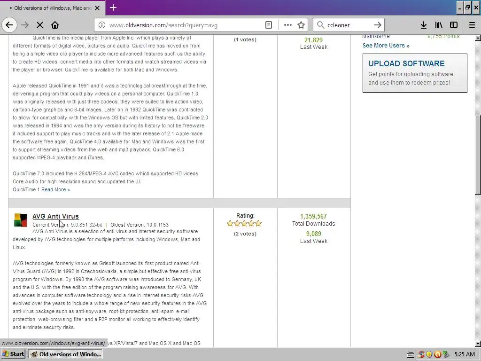Open page actions three-dot menu
This screenshot has width=481, height=361.
pyautogui.click(x=288, y=25)
